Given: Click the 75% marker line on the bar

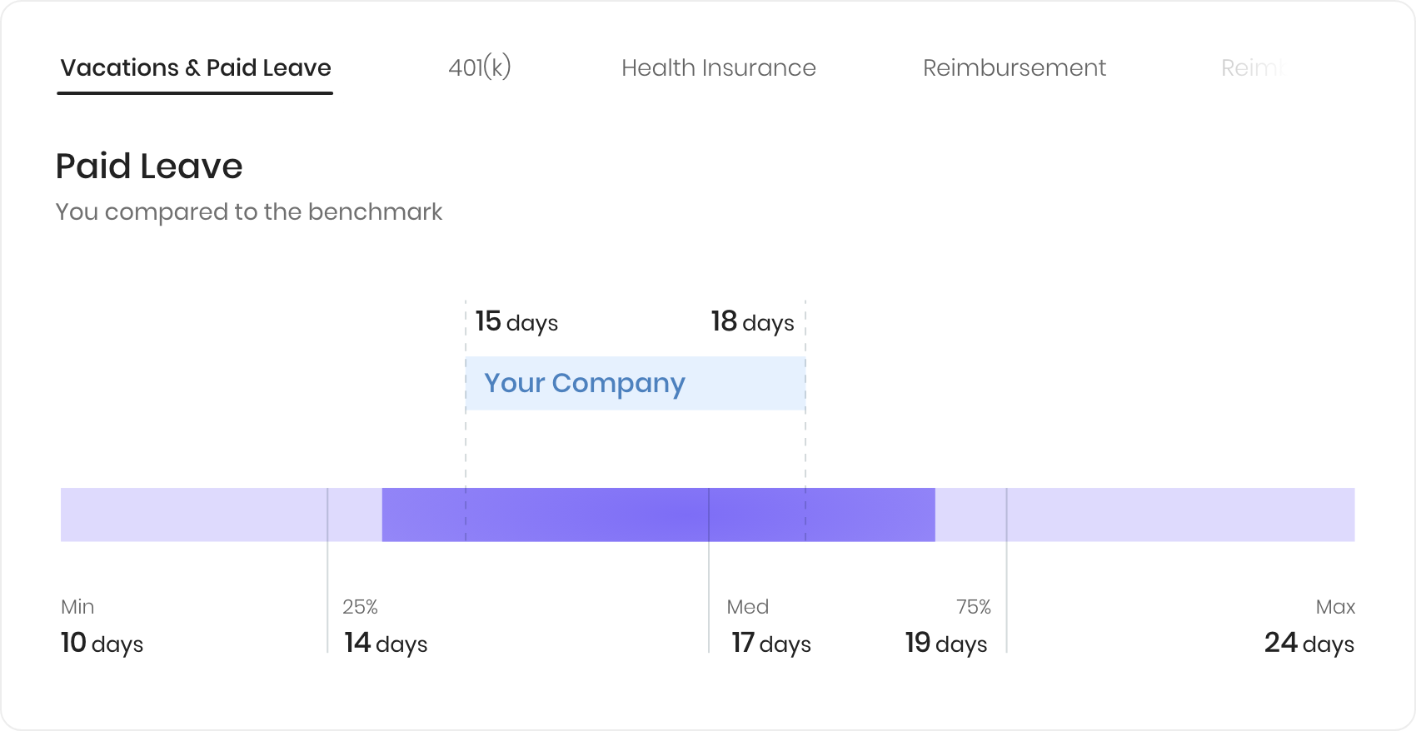Looking at the screenshot, I should [1006, 515].
